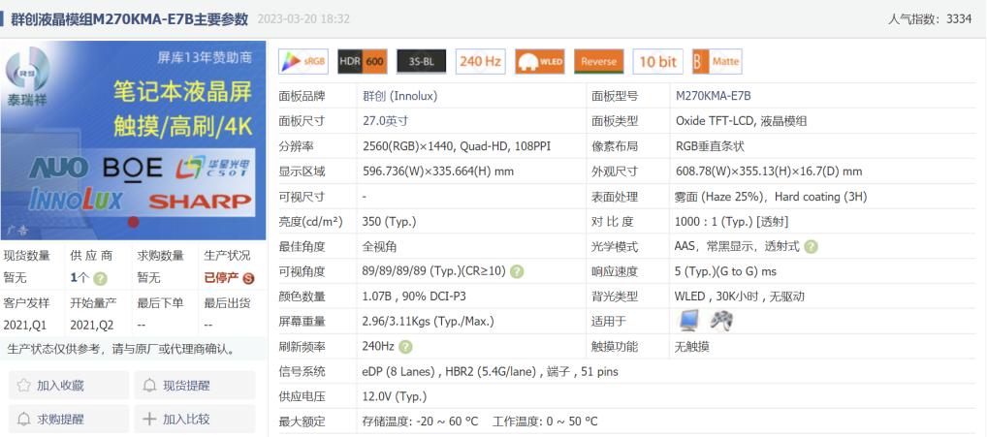Click the 现货提醒 button
This screenshot has width=987, height=437.
click(x=195, y=386)
